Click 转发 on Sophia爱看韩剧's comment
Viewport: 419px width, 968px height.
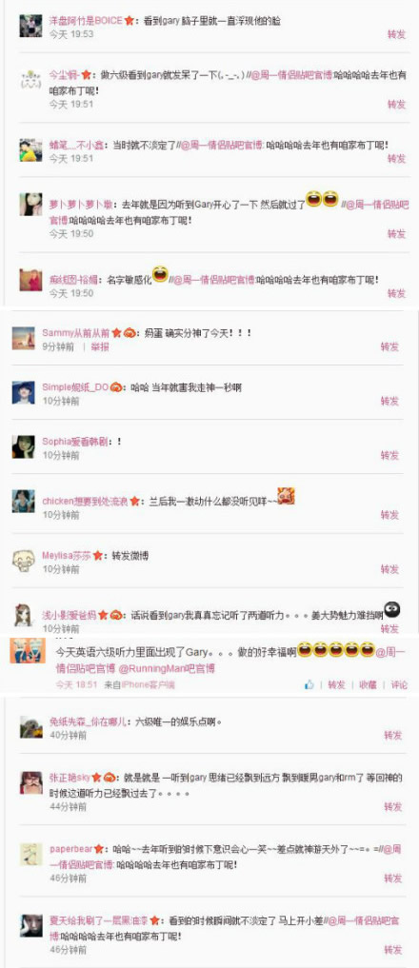pyautogui.click(x=389, y=456)
